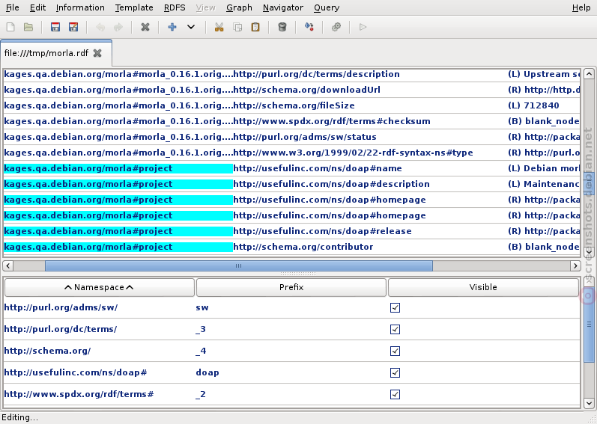
Task: Sort by the Namespace column header
Action: click(100, 287)
